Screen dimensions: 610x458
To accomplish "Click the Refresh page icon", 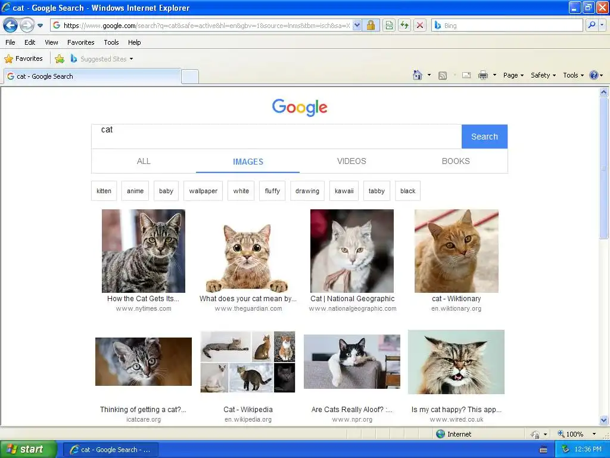I will [x=404, y=25].
